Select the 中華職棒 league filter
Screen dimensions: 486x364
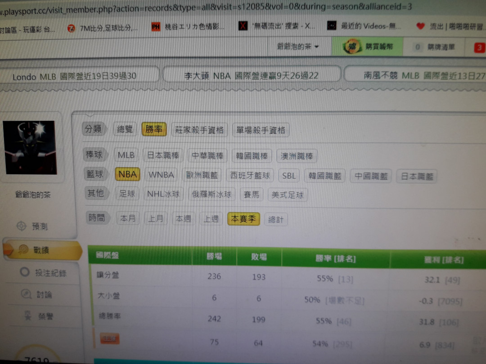[x=207, y=155]
